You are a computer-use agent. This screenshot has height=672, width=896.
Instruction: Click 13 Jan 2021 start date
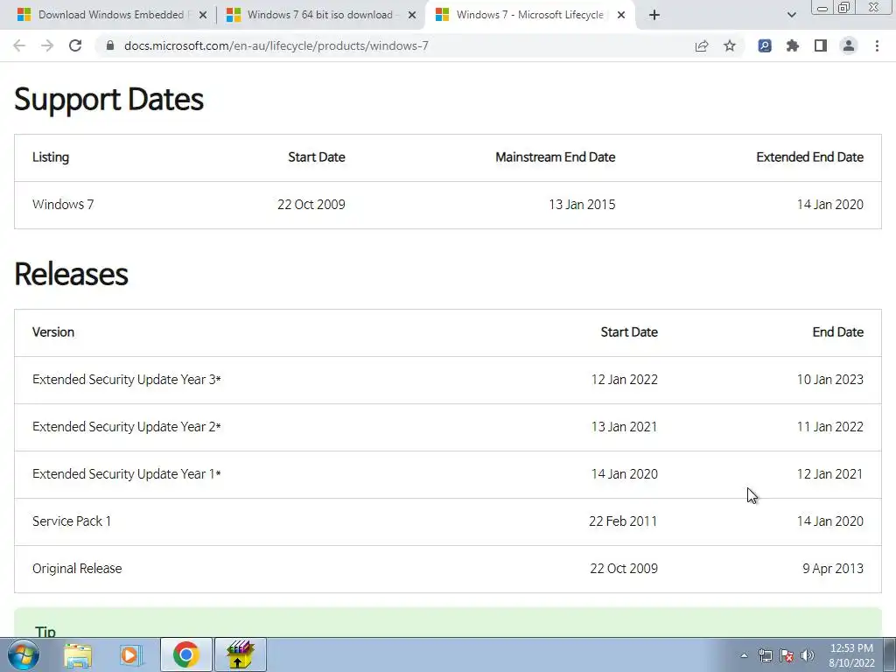[x=624, y=427]
